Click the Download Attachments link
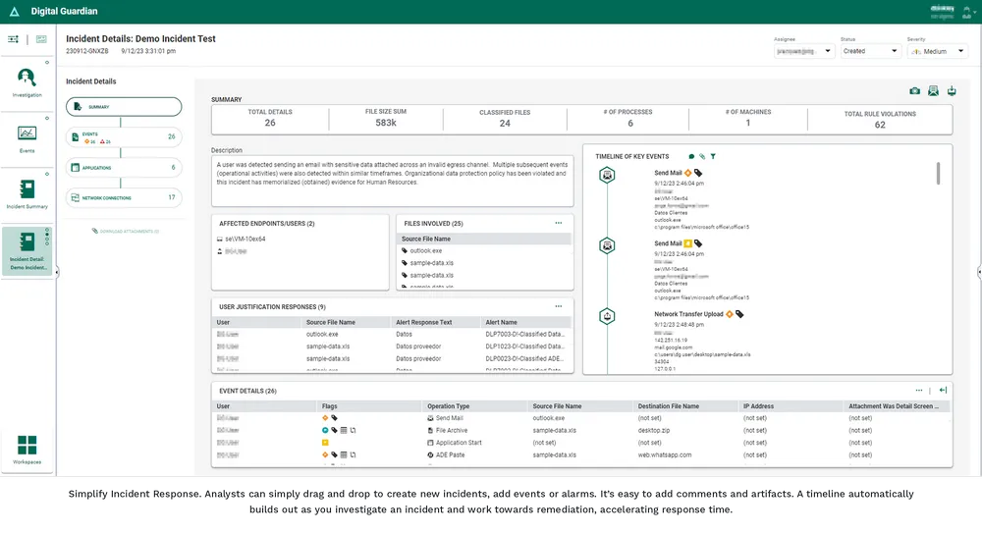The image size is (982, 533). [126, 231]
